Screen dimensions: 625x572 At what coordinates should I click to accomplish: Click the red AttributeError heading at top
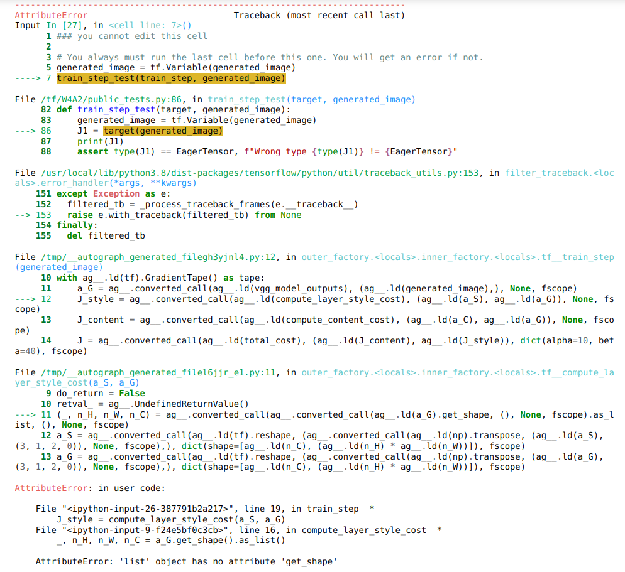click(x=51, y=15)
